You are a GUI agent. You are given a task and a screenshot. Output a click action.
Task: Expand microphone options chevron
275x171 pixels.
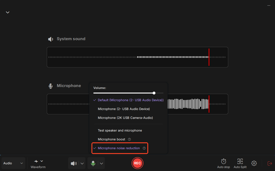coord(101,164)
